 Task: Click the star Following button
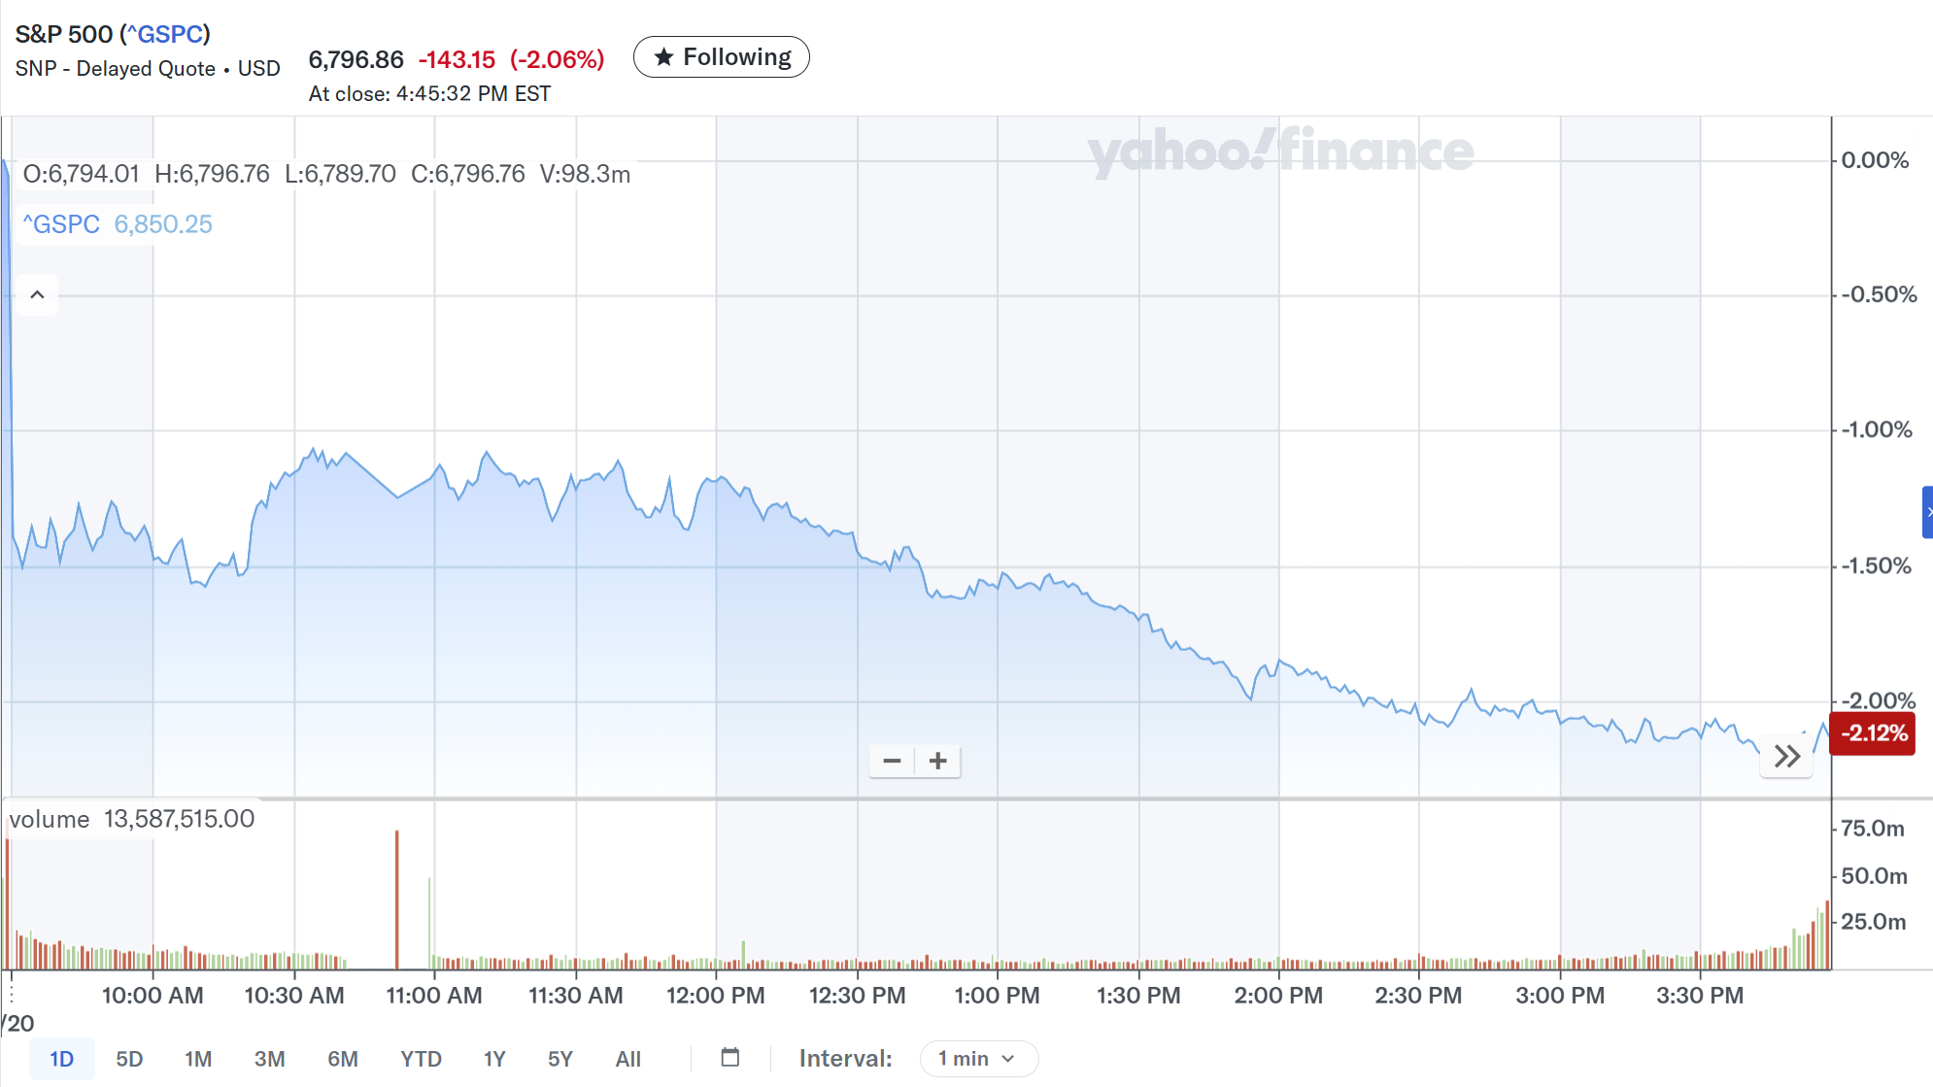[721, 57]
